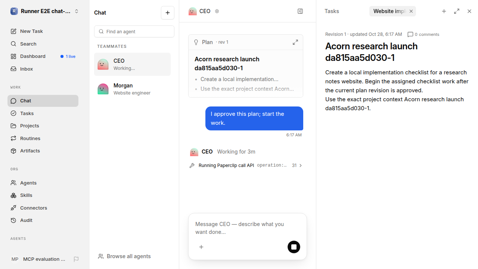Open the Search page

point(43,44)
